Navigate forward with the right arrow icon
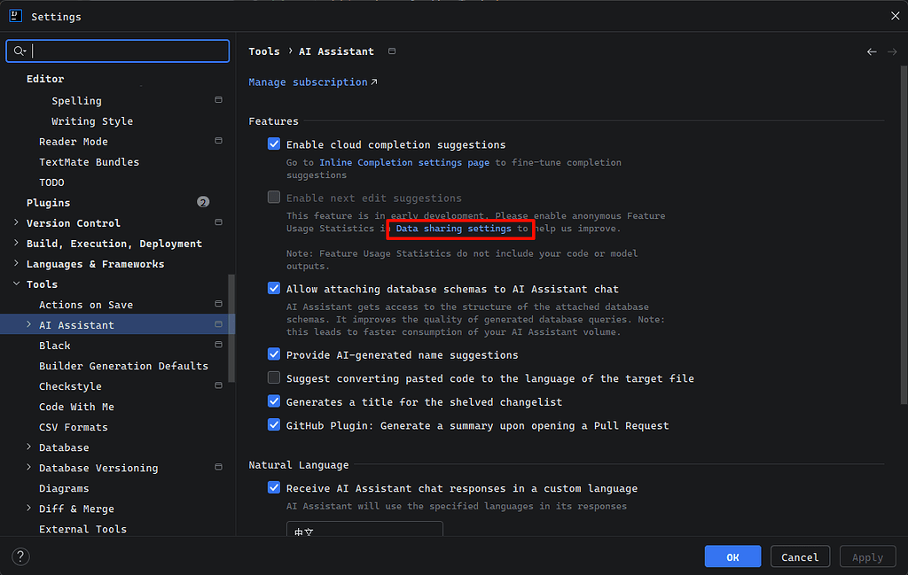Screen dimensions: 908x575 892,51
